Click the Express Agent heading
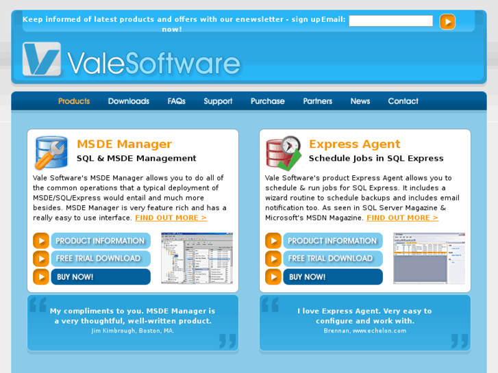The width and height of the screenshot is (498, 373). (354, 144)
